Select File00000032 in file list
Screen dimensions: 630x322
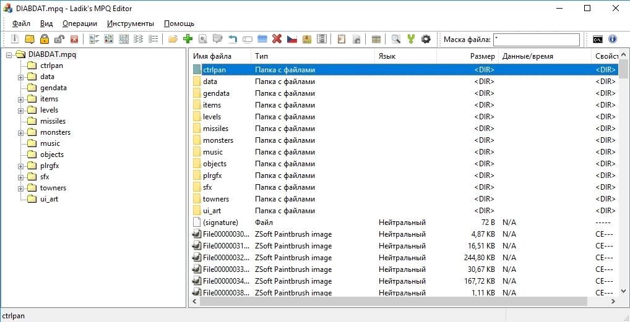click(x=403, y=258)
